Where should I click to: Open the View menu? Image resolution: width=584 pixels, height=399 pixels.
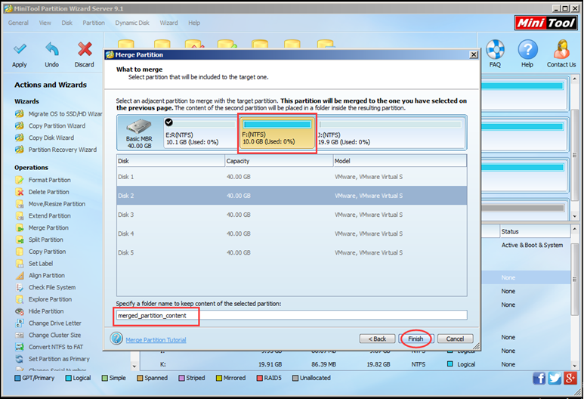point(45,23)
